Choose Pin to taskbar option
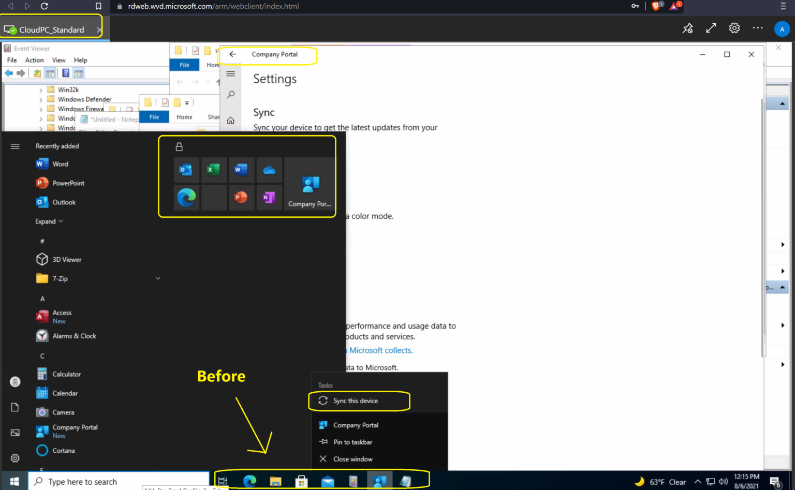The image size is (795, 490). coord(352,442)
